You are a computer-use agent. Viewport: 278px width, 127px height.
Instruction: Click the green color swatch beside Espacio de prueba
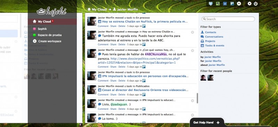tap(34, 35)
